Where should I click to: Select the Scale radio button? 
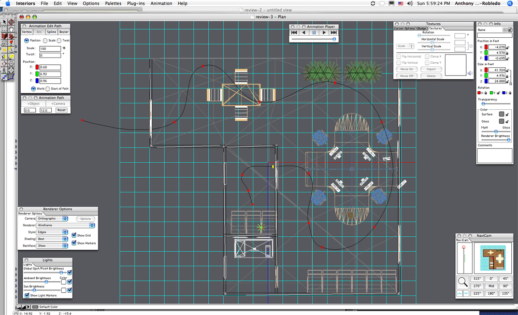tap(46, 40)
